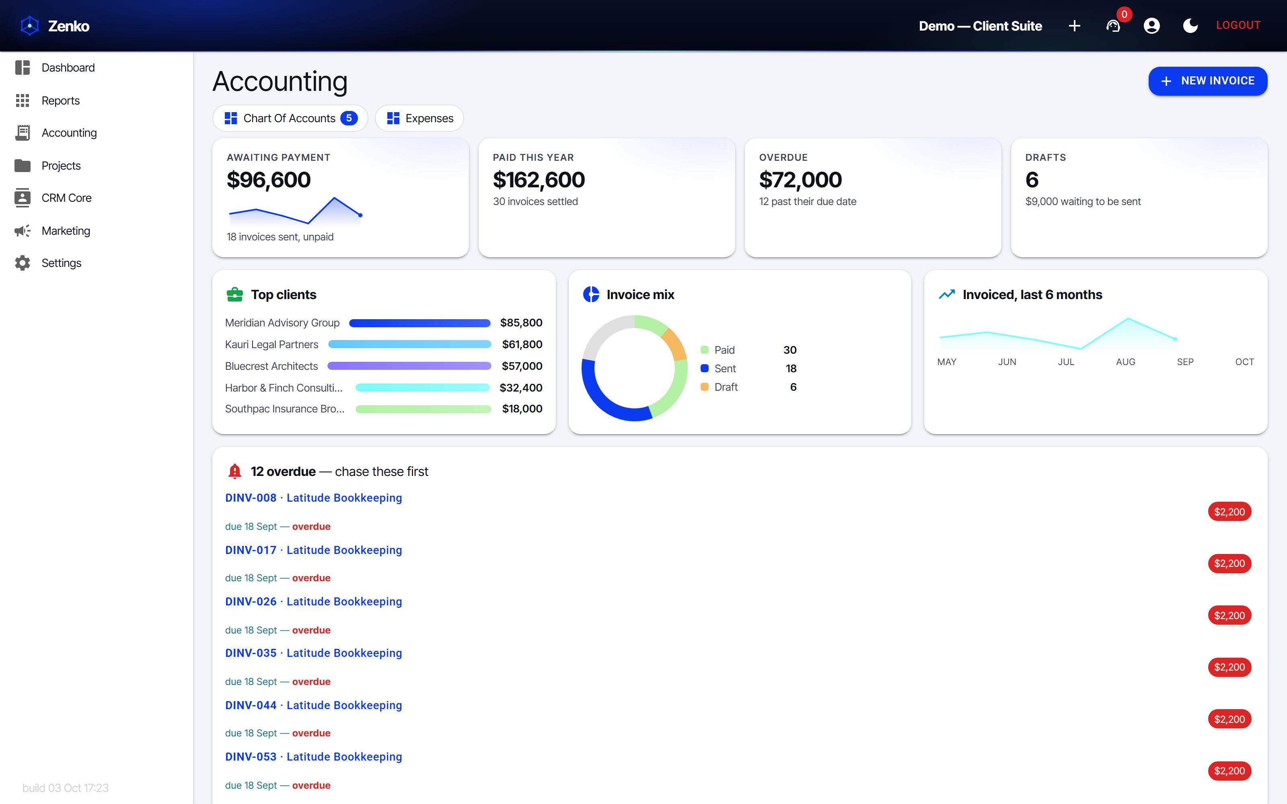Screen dimensions: 1287x804
Task: Click the Overdue $72,000 card
Action: pos(873,198)
